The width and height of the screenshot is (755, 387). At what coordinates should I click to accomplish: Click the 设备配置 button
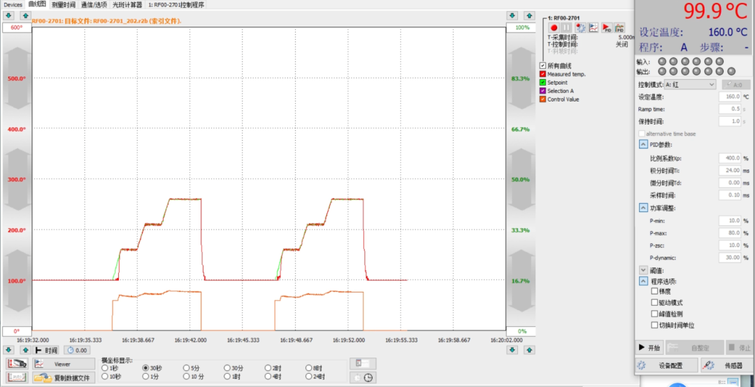(666, 365)
